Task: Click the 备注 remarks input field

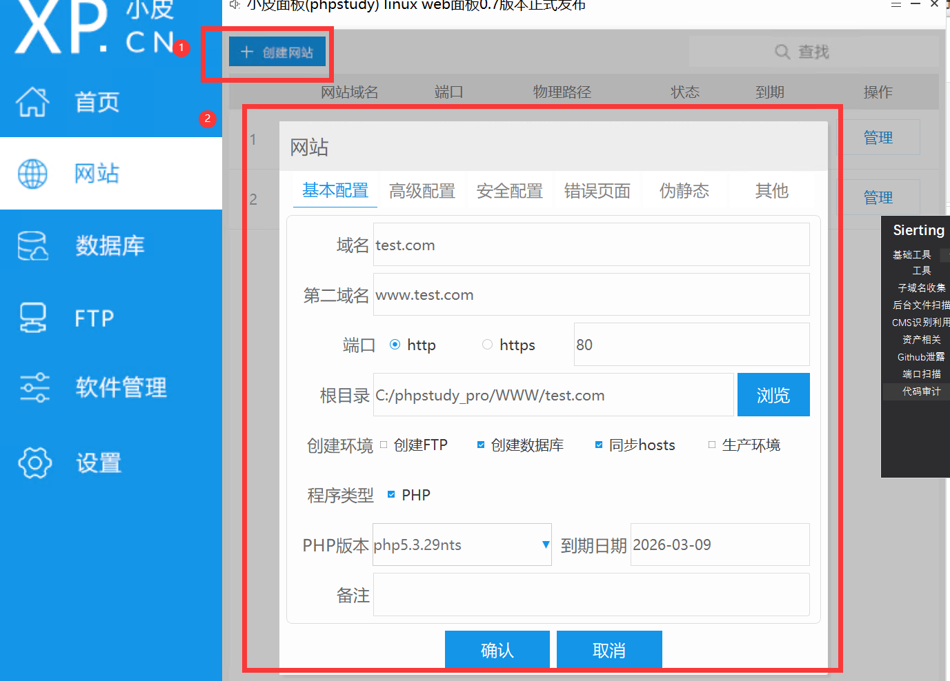Action: point(591,594)
